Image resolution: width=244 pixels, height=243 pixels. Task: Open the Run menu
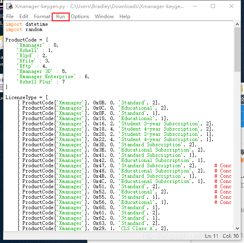tap(60, 17)
